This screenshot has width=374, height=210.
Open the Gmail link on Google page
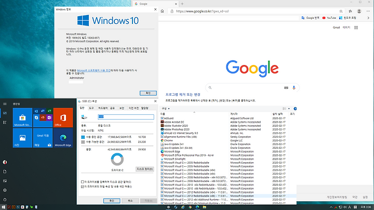pyautogui.click(x=336, y=28)
